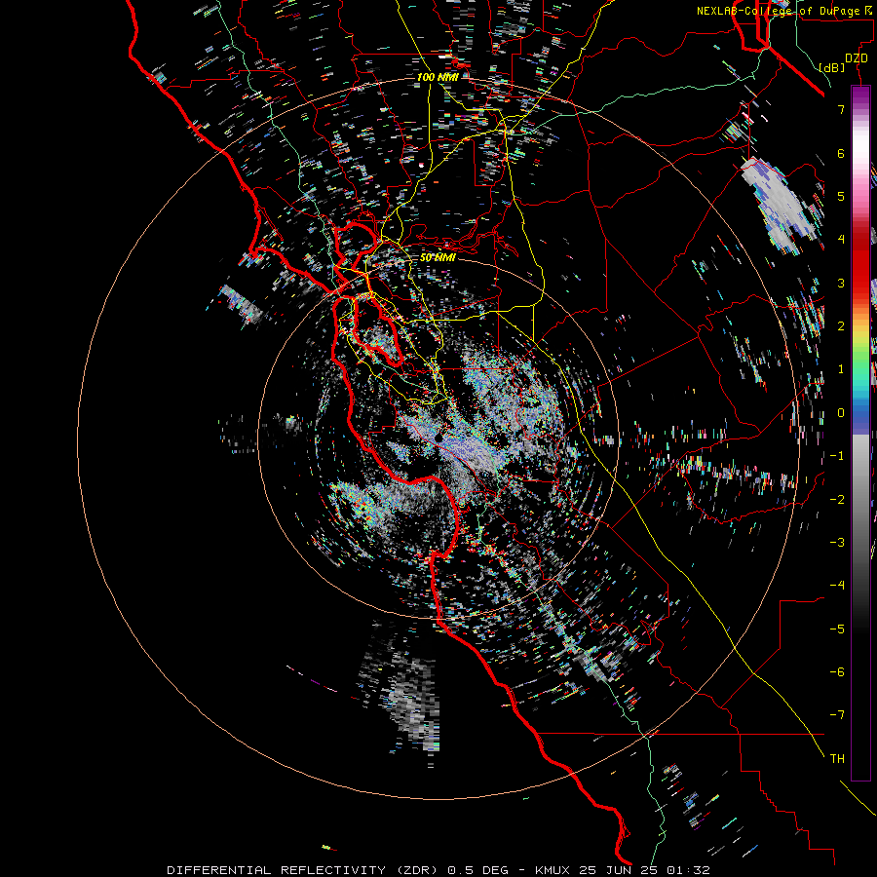Click the -7 value on the color scale
Screen dimensions: 877x877
pos(837,715)
